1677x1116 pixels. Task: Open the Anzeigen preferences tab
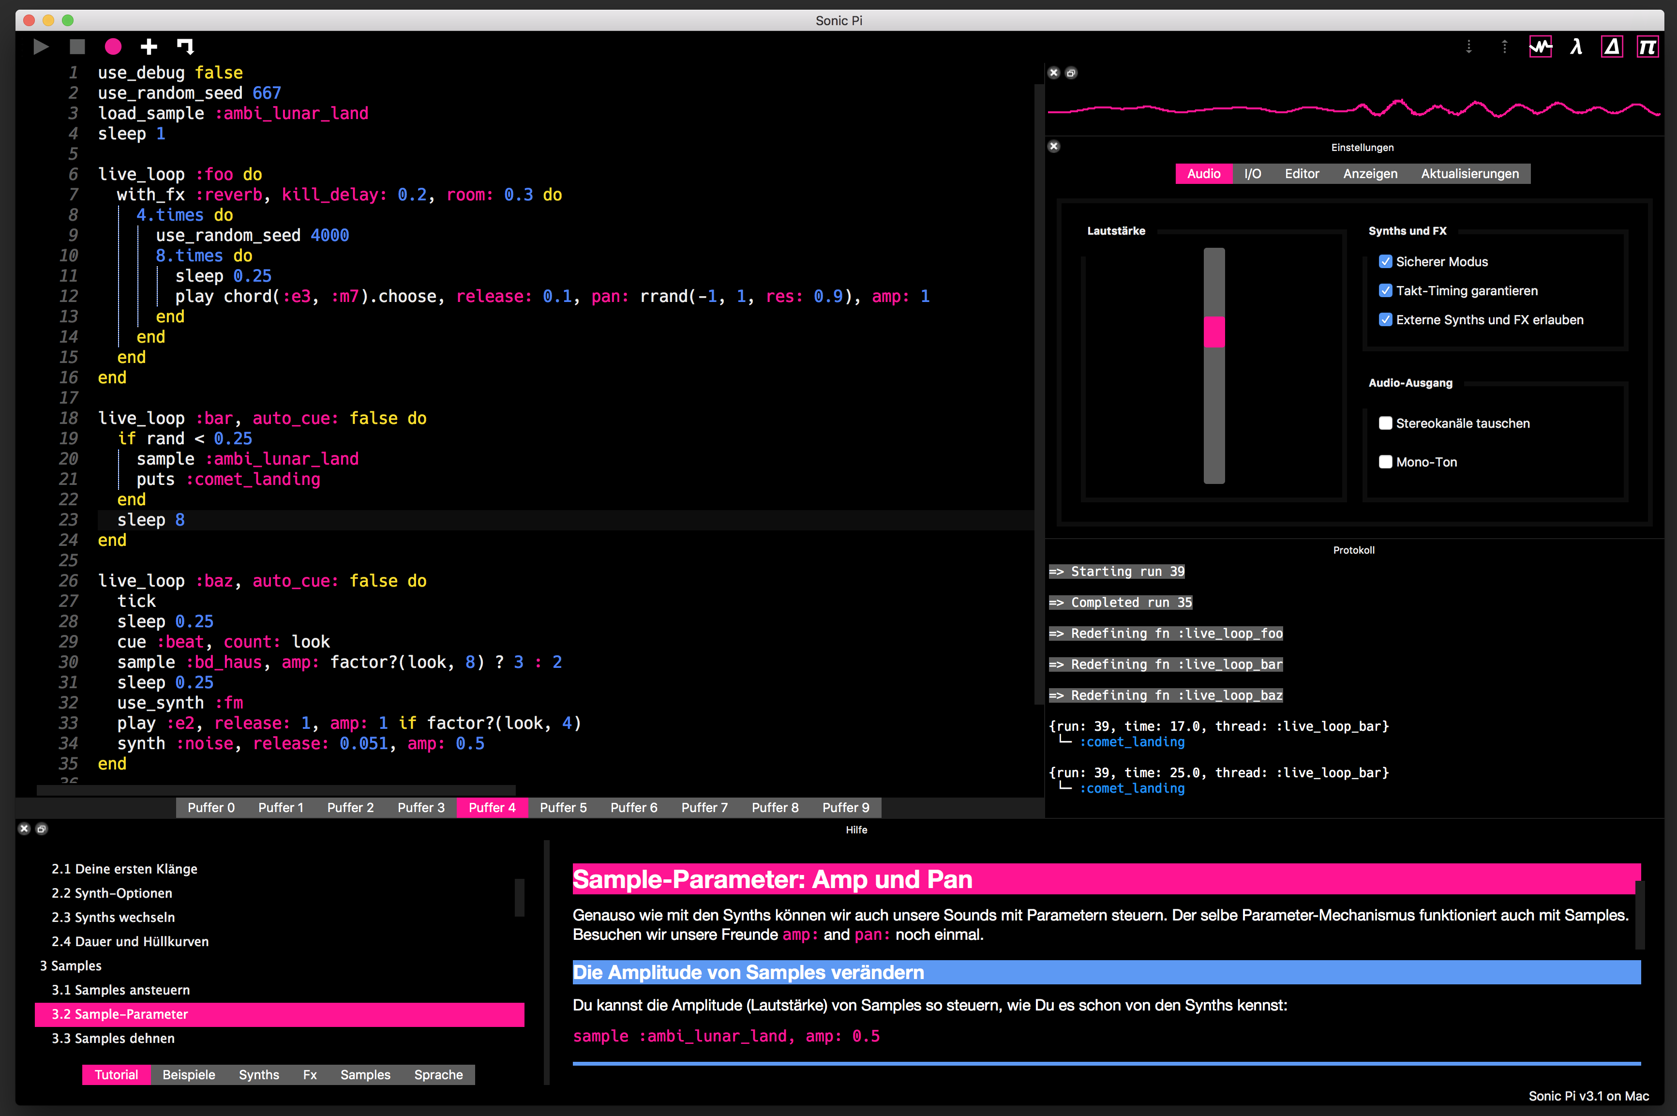tap(1370, 174)
